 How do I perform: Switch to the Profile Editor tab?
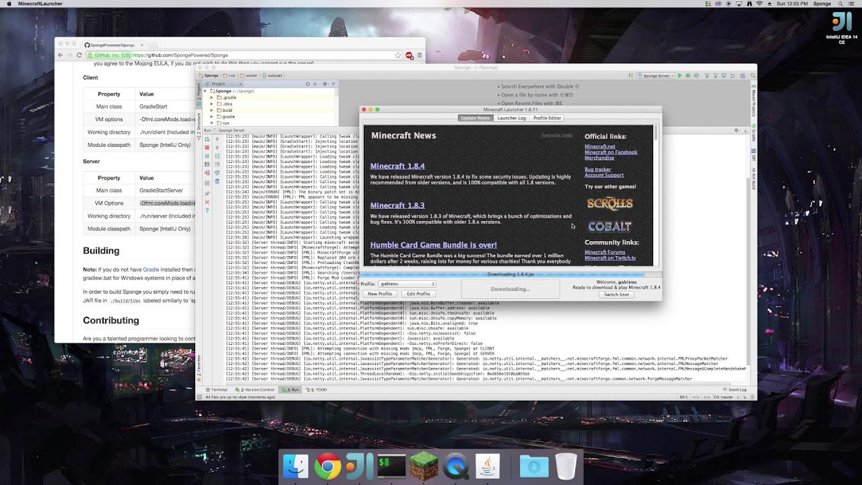coord(547,118)
